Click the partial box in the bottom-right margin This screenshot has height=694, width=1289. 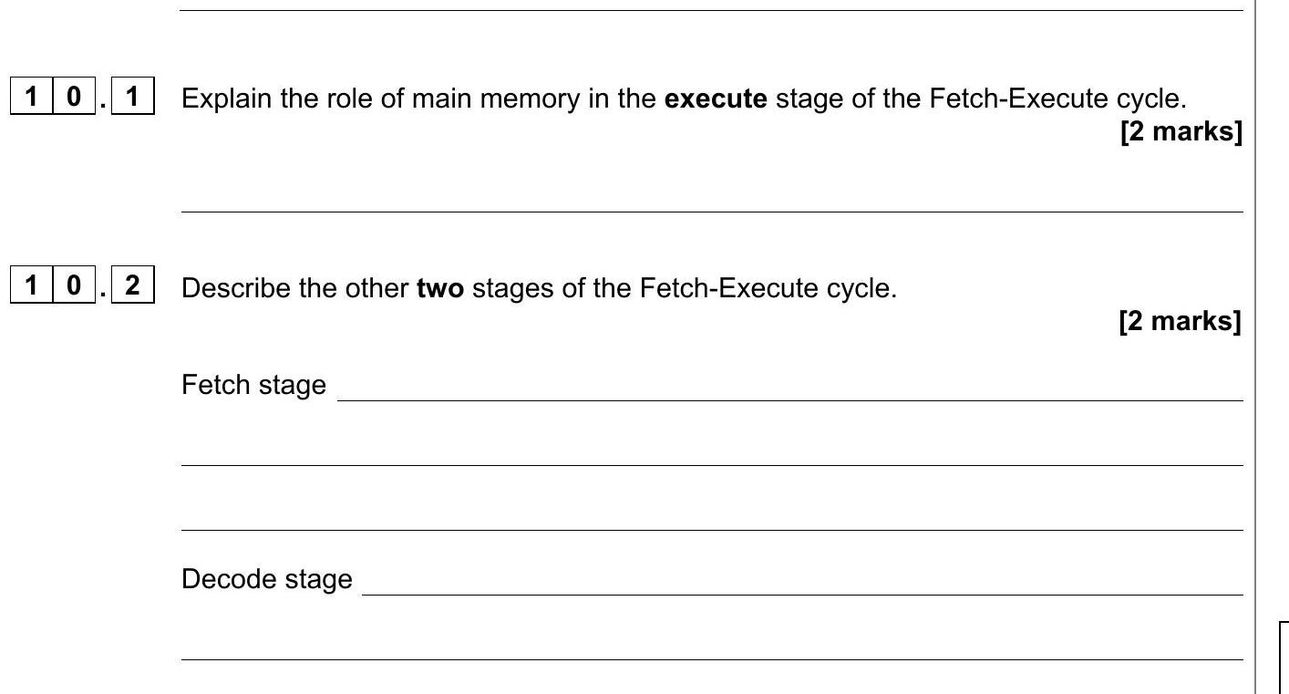(1284, 657)
